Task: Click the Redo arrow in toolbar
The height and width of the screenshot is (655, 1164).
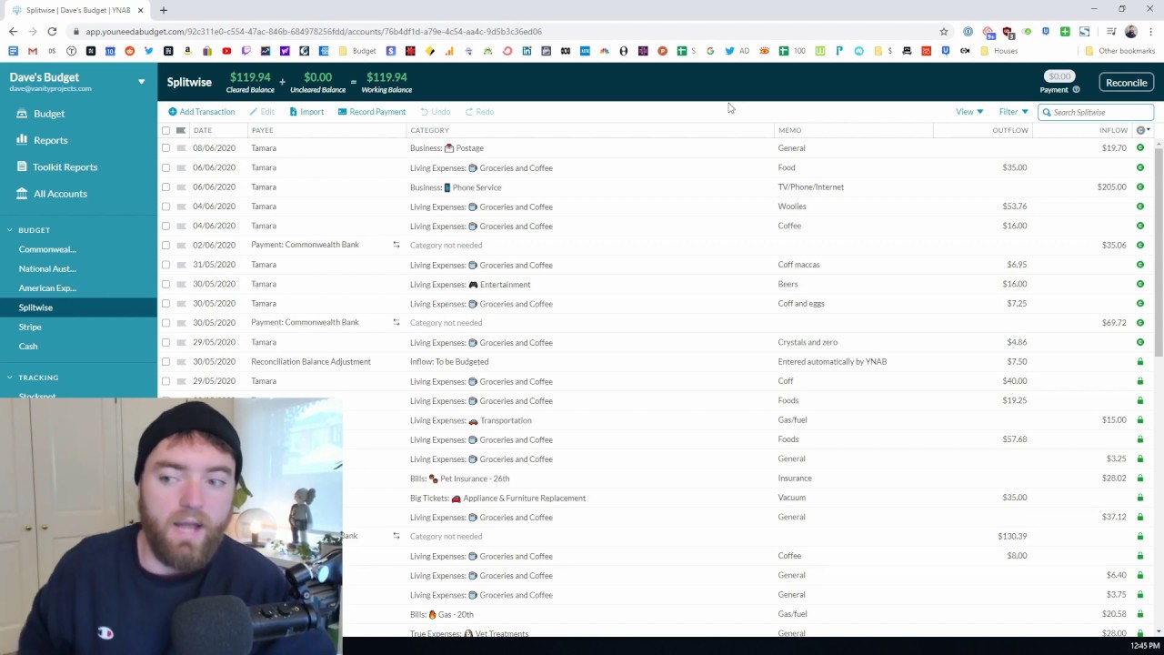Action: 469,112
